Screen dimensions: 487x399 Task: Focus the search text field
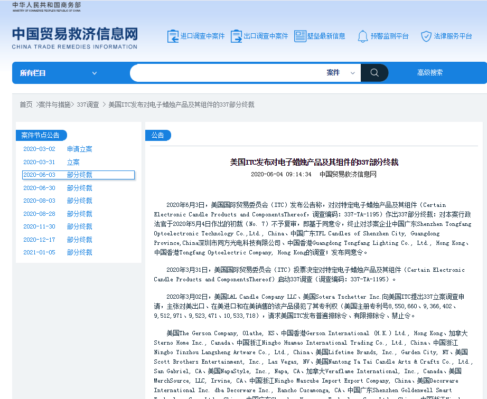click(227, 73)
